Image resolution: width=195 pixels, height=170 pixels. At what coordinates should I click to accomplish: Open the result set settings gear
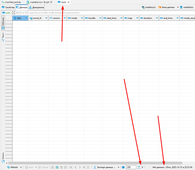point(123,167)
